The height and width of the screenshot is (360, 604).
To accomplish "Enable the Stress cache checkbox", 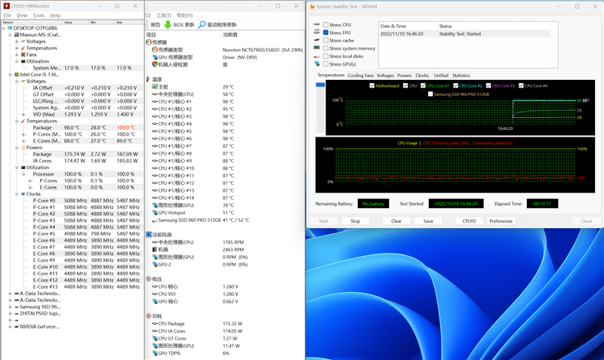I will 326,41.
